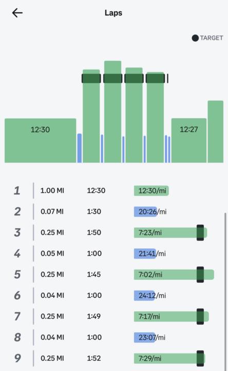Select lap 8 with 23:07/mi pace
This screenshot has width=228, height=371.
[114, 337]
